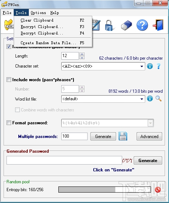Click the obscure password toggle next to Generate
The height and width of the screenshot is (203, 169).
point(127,161)
